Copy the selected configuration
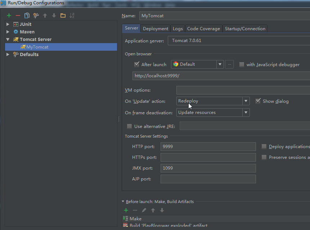The image size is (310, 230). click(27, 15)
